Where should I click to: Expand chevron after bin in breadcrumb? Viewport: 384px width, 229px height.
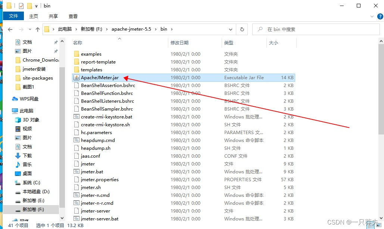[172, 29]
